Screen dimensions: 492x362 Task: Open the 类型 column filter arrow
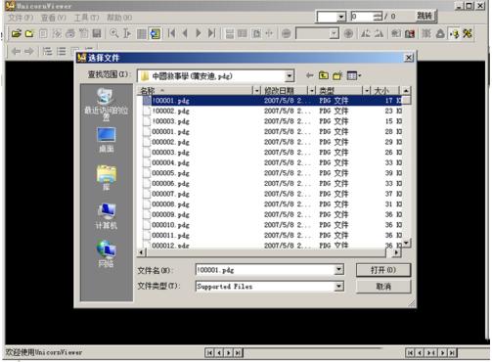367,90
